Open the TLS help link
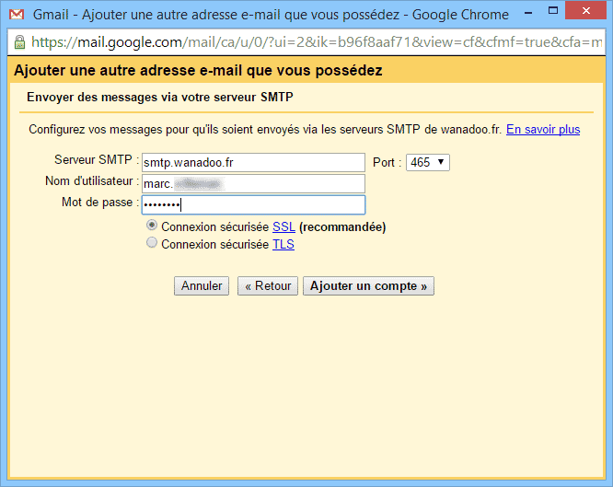 (x=283, y=245)
